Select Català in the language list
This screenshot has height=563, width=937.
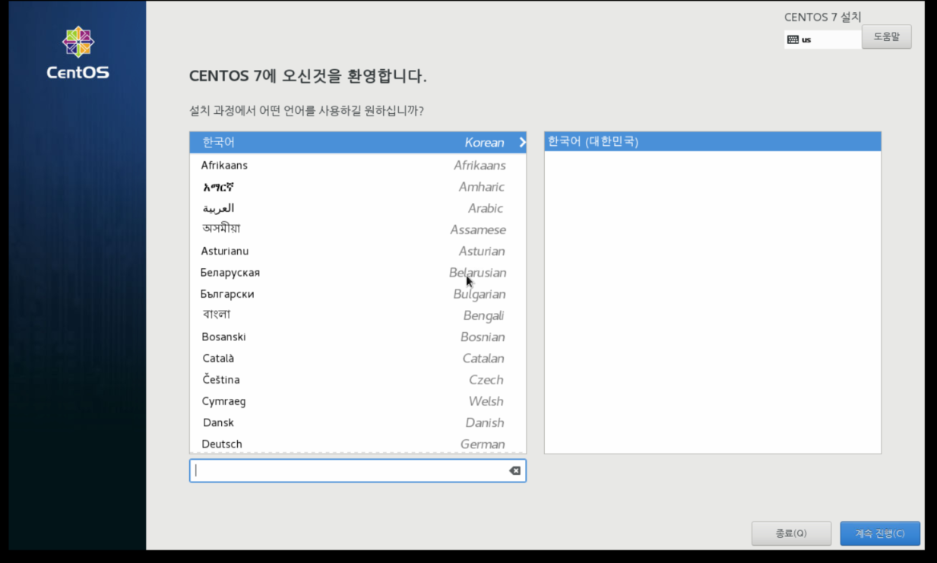pos(358,358)
